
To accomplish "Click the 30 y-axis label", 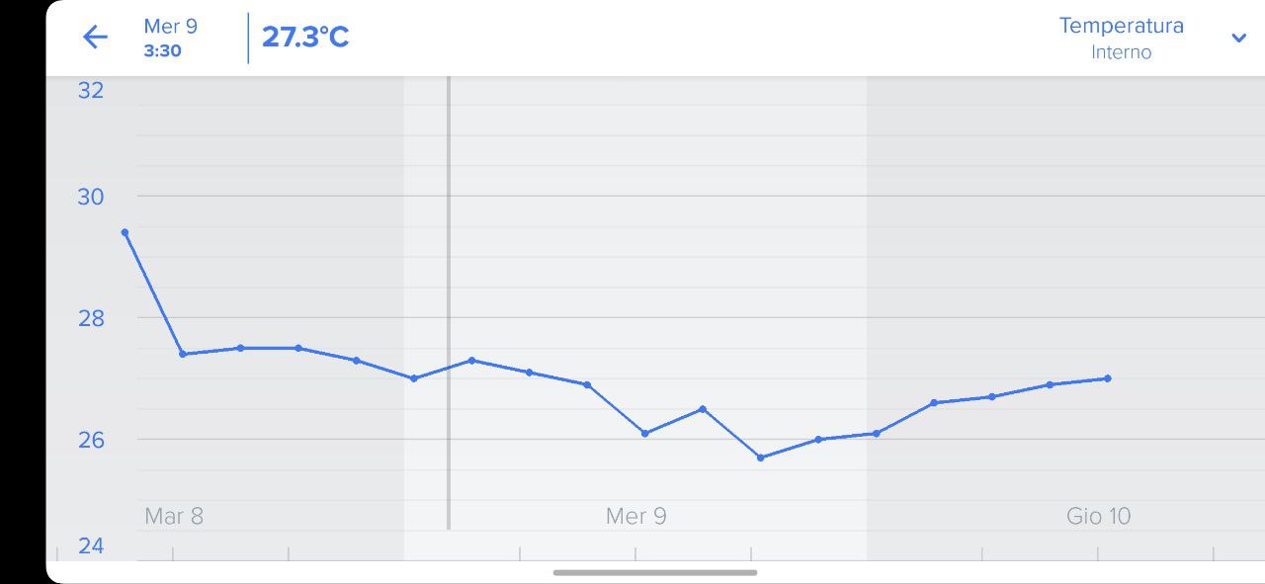I will (91, 197).
